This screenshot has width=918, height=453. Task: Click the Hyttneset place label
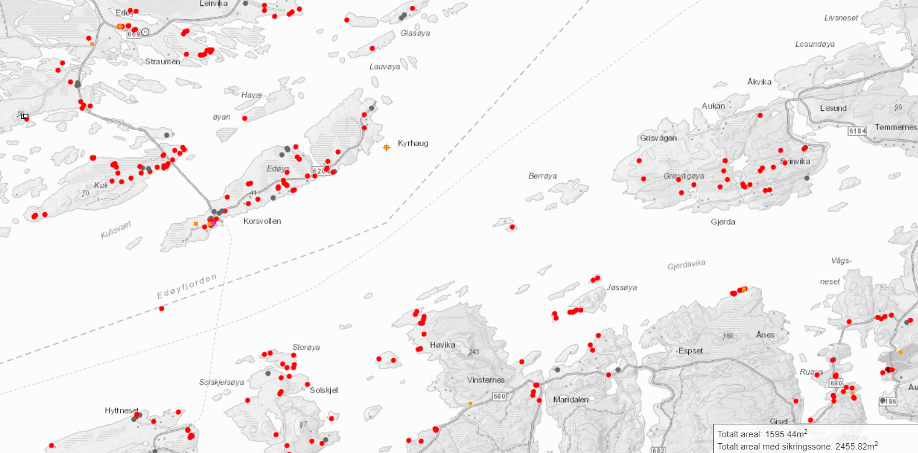[122, 410]
